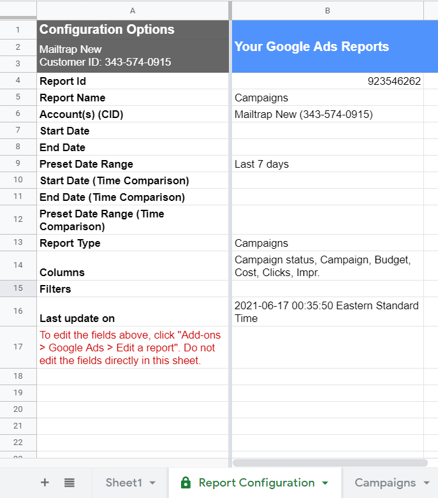This screenshot has height=498, width=438.
Task: Select the "Report Type" label cell
Action: [x=133, y=243]
